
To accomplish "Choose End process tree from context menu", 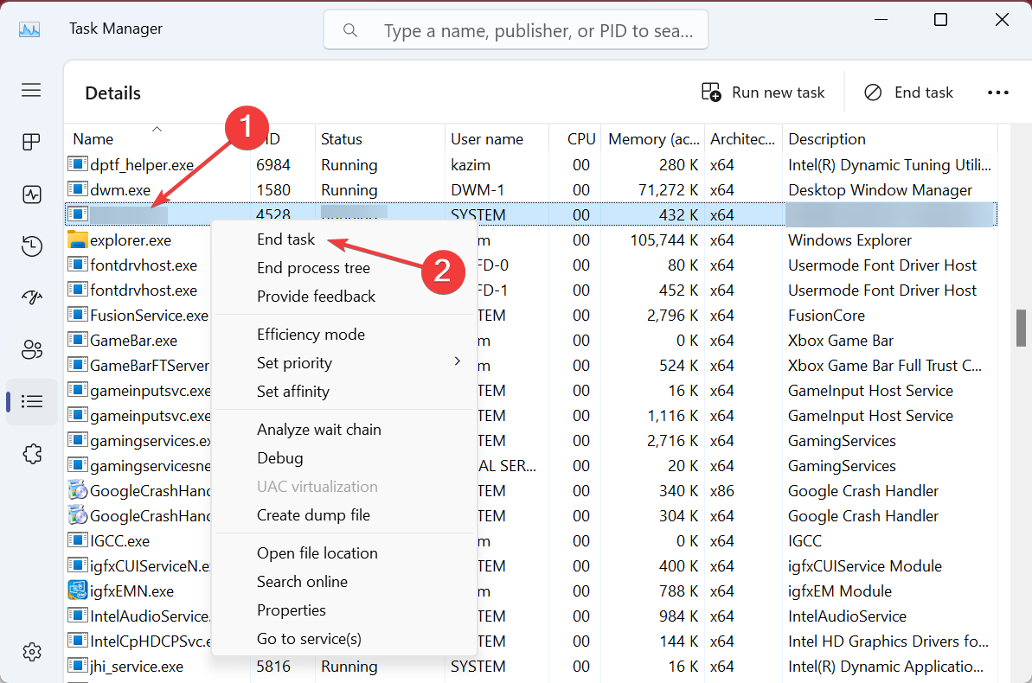I will (x=312, y=268).
